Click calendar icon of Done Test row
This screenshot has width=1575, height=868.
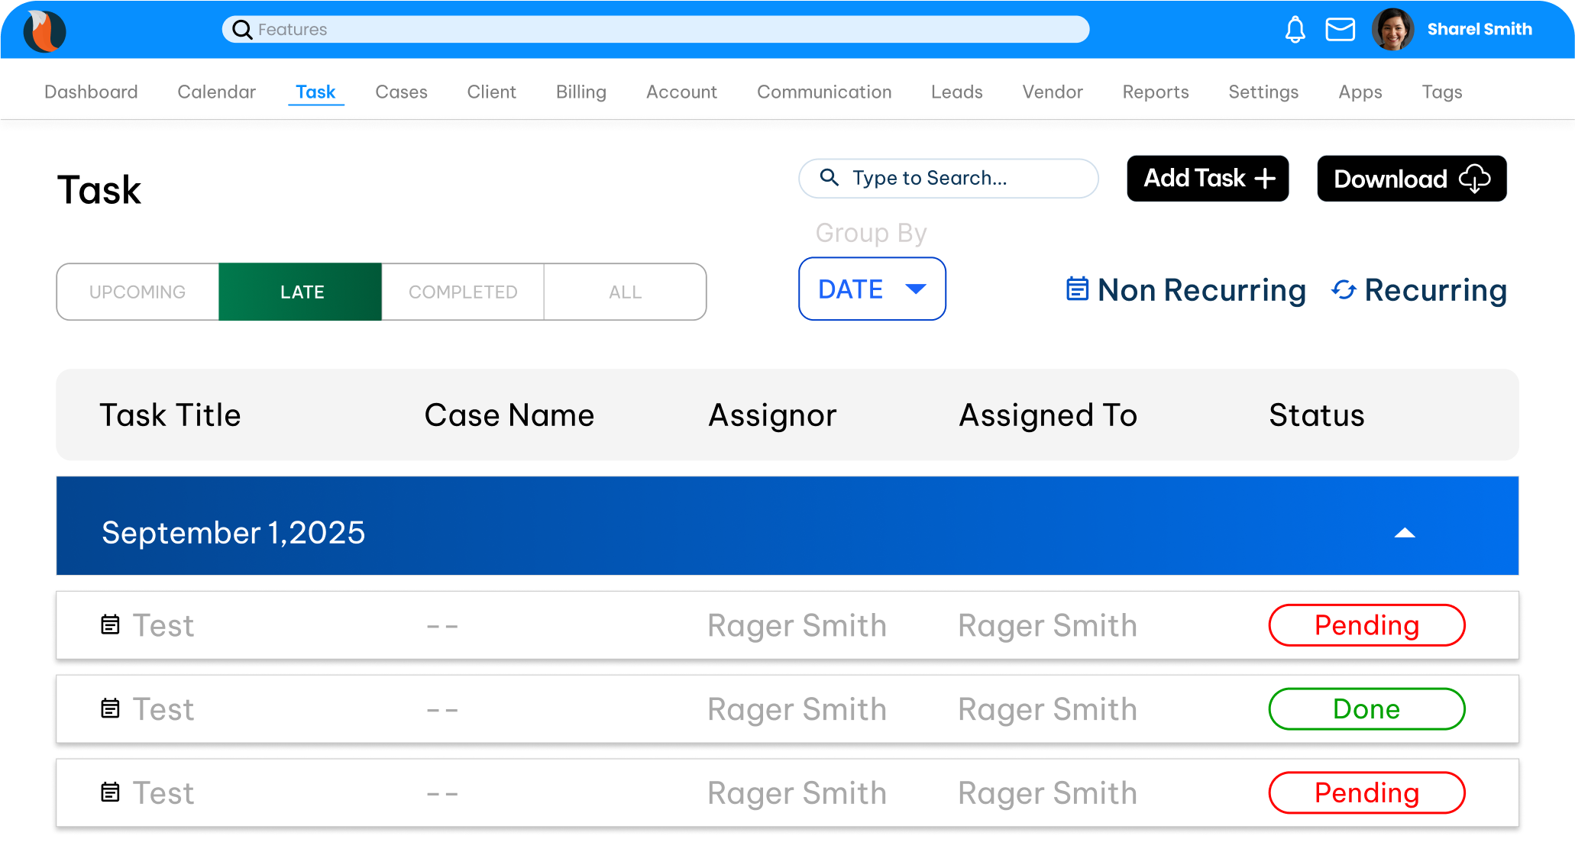coord(110,708)
